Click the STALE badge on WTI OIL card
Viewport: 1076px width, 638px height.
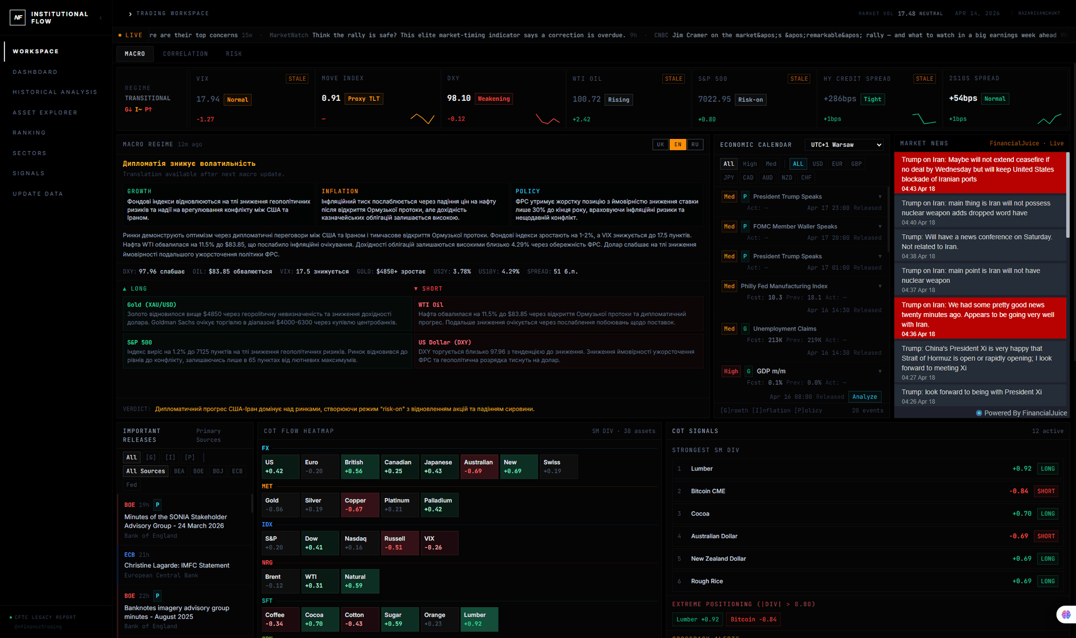(x=674, y=78)
